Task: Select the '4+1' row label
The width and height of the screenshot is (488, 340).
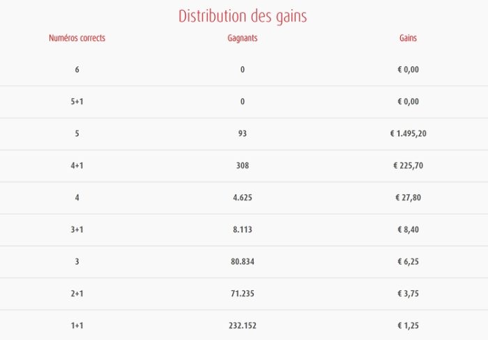Action: pos(77,165)
